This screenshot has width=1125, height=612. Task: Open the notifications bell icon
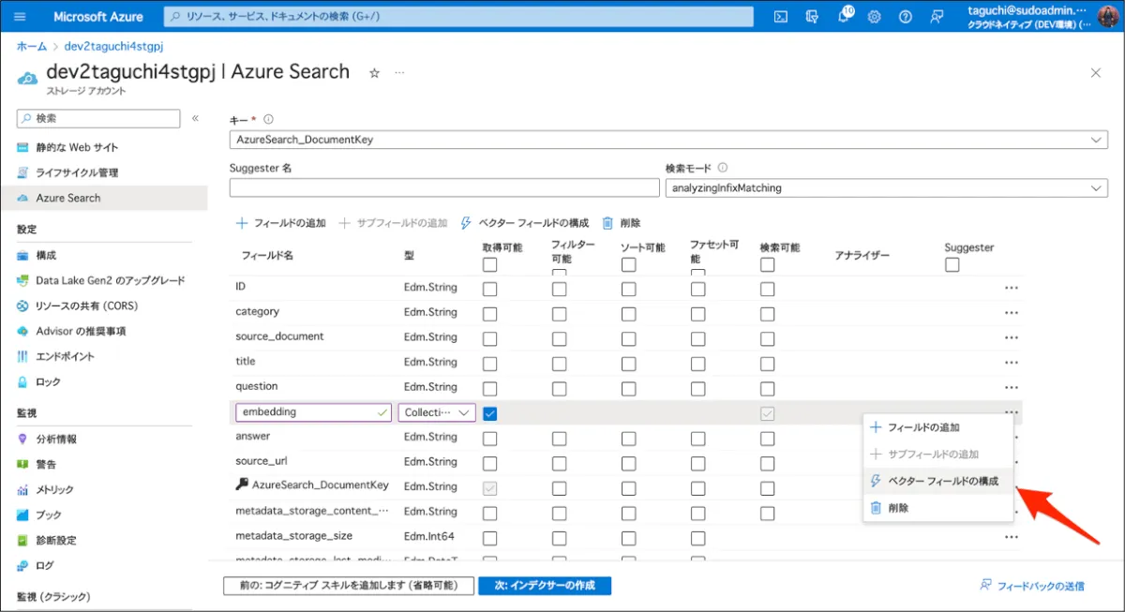click(843, 17)
